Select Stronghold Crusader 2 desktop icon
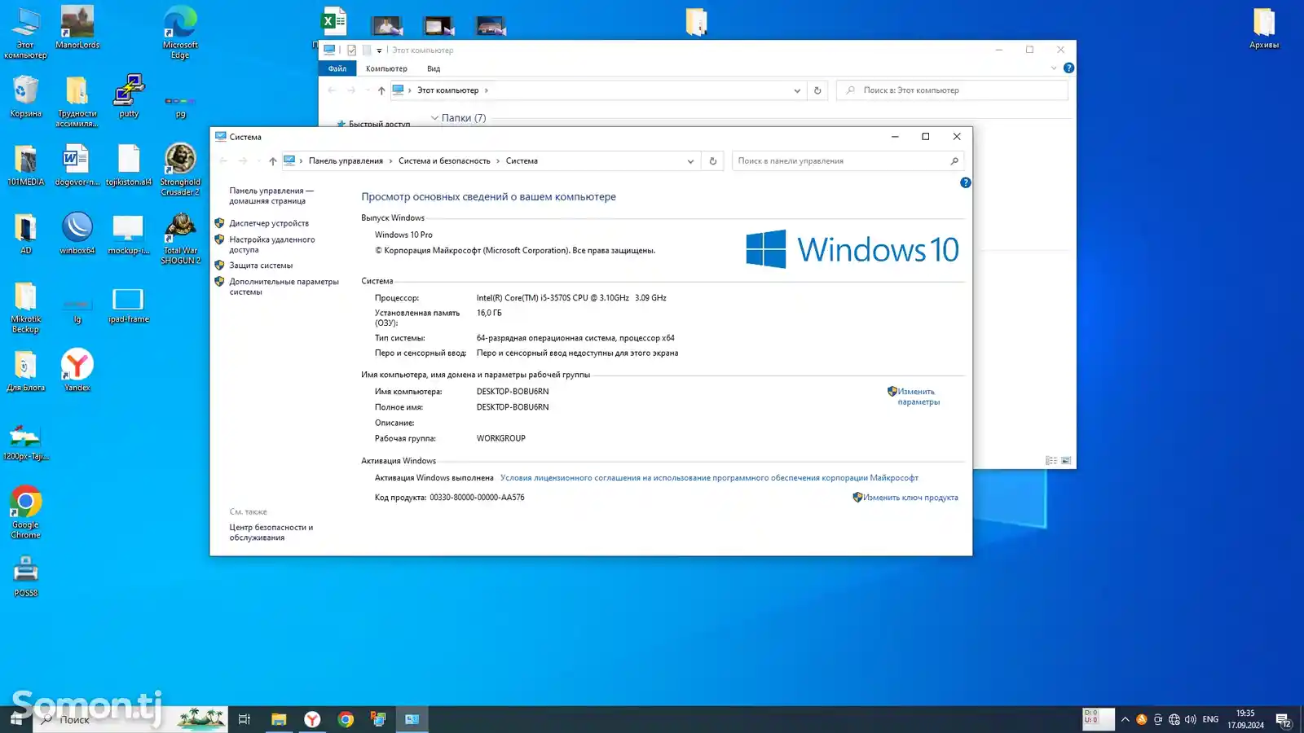Screen dimensions: 1304x733 (x=180, y=169)
